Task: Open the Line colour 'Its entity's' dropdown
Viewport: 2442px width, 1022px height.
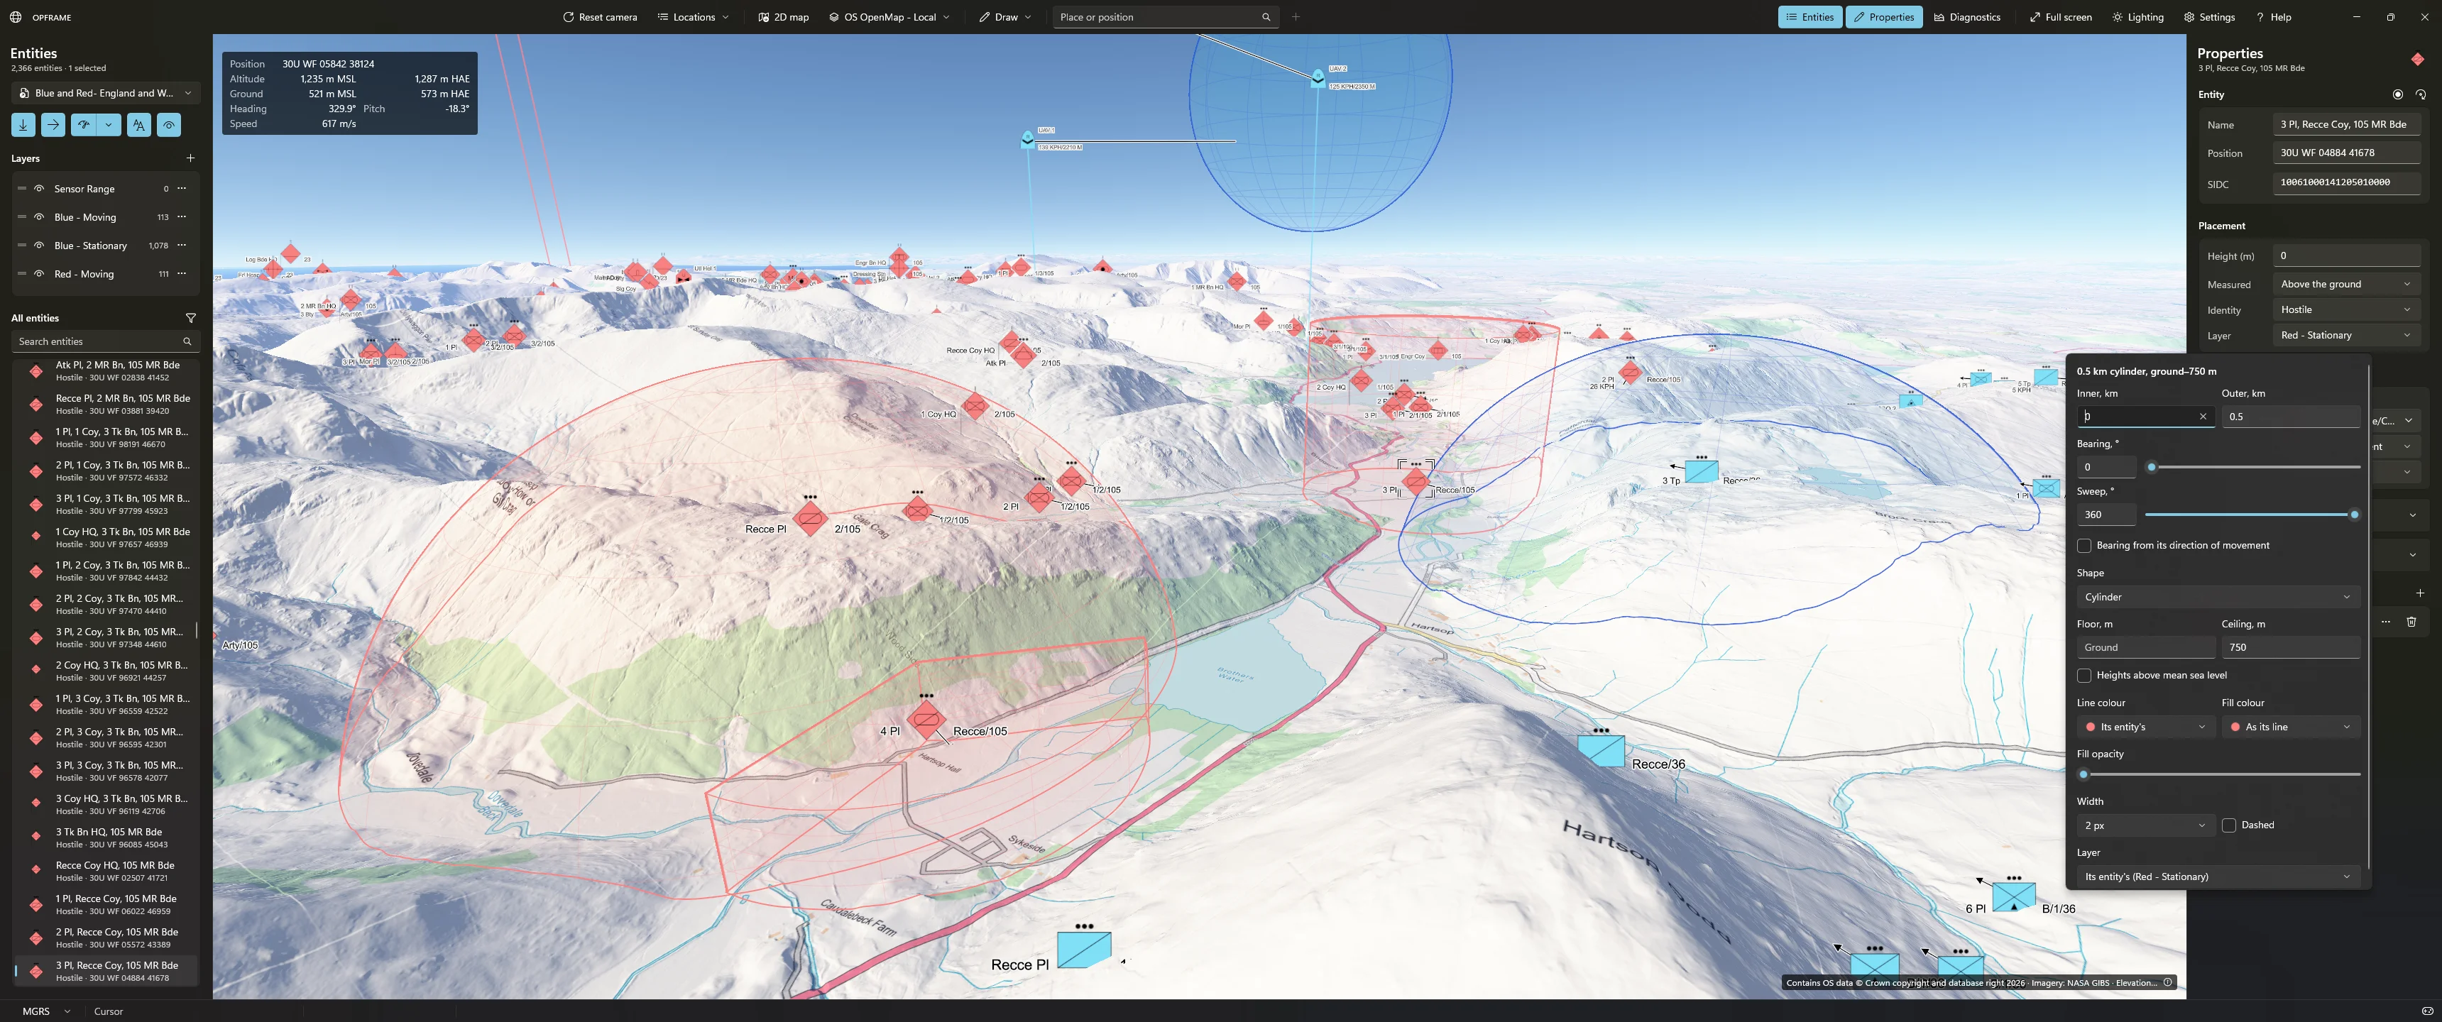Action: pyautogui.click(x=2145, y=726)
